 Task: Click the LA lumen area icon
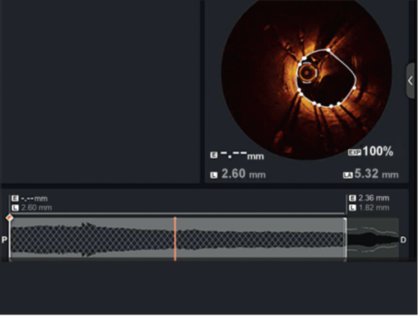348,175
